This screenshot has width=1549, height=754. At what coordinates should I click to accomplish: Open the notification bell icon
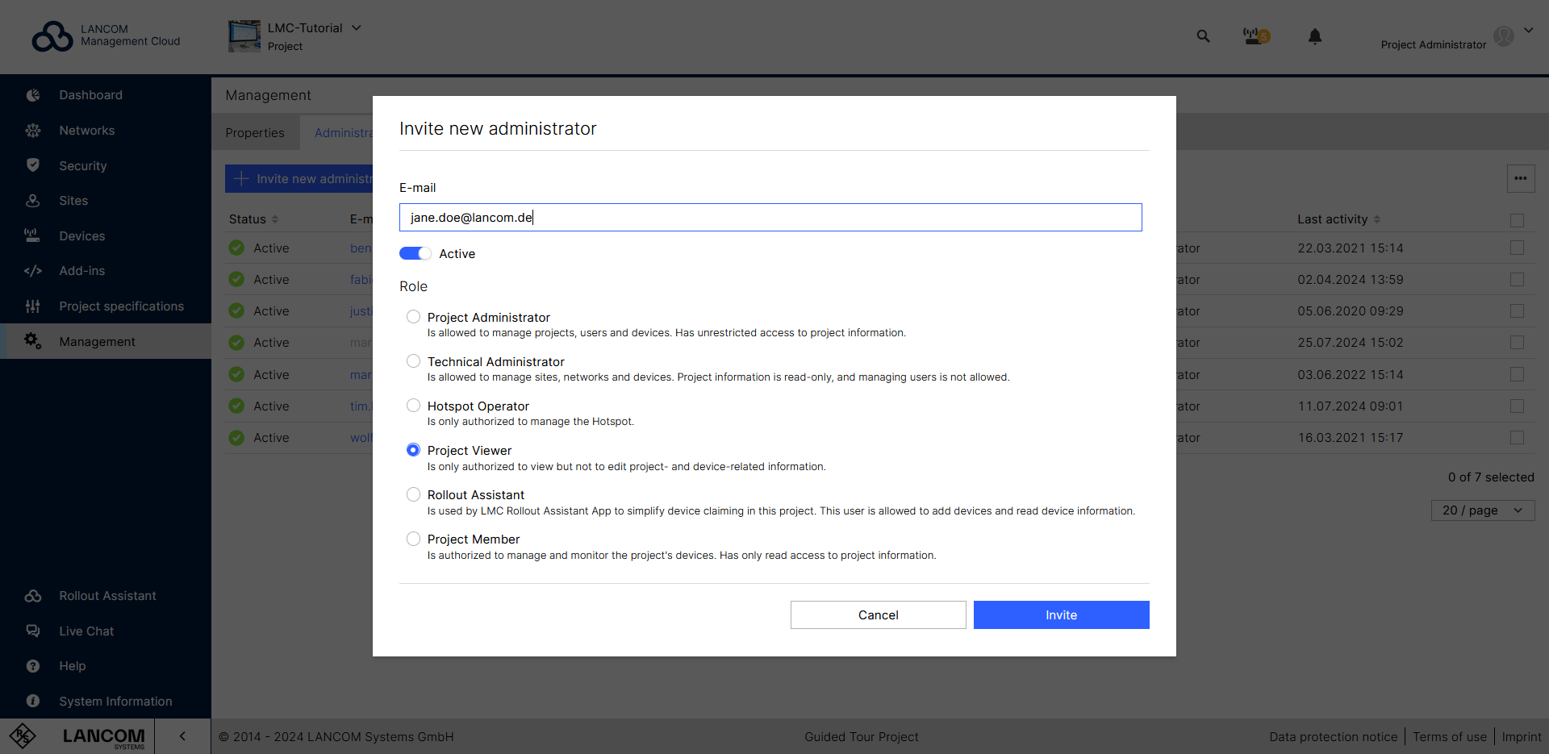point(1315,36)
